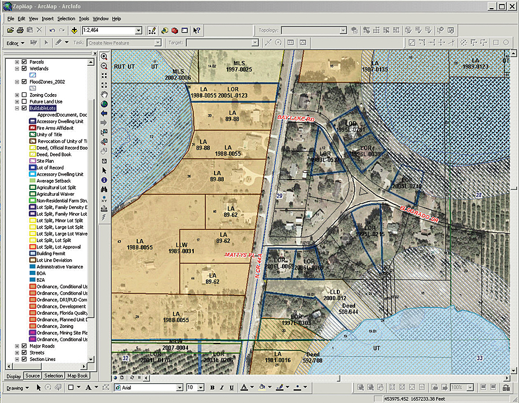Toggle visibility of FloodZones_2002
Screen dimensions: 519x403
point(24,82)
